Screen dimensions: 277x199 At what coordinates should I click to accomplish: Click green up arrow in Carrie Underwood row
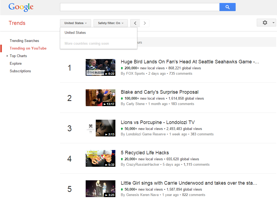[x=122, y=189]
